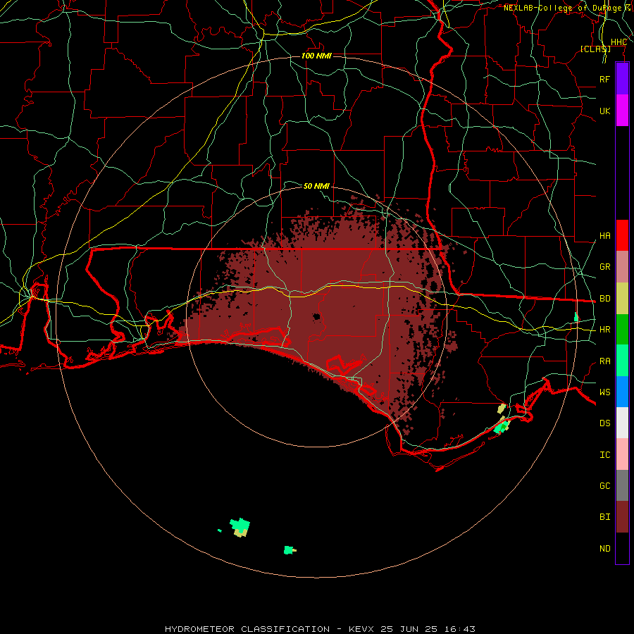Click the 50 NMI range ring label

pos(316,186)
